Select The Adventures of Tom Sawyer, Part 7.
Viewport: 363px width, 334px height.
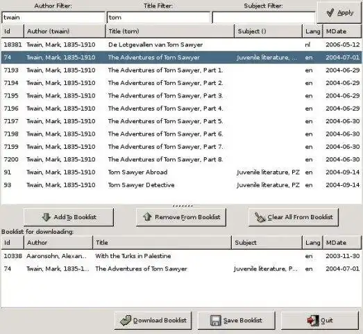pyautogui.click(x=182, y=147)
